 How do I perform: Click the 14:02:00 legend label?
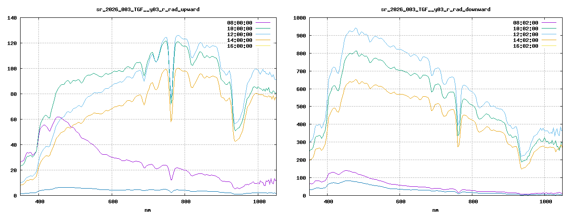526,40
